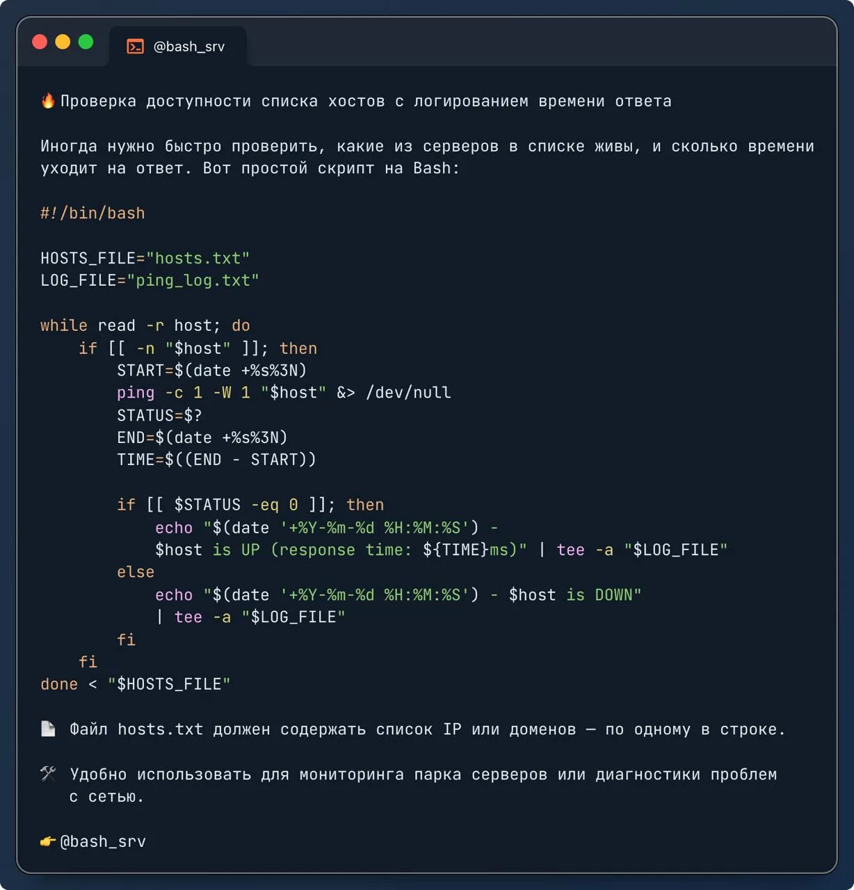This screenshot has width=854, height=890.
Task: Click the pointing hand emoji
Action: click(48, 841)
